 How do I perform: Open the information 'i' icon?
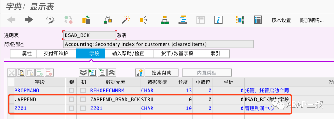click(218, 20)
